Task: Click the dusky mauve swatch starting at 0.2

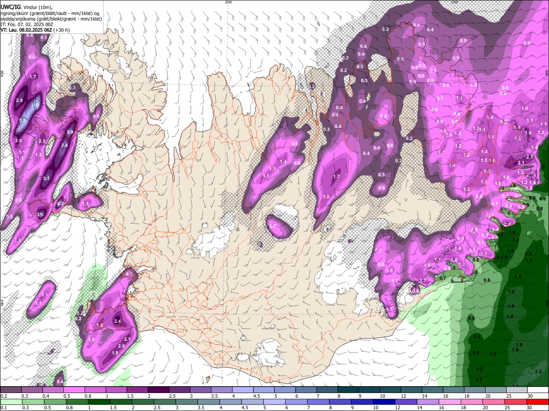Action: [11, 390]
